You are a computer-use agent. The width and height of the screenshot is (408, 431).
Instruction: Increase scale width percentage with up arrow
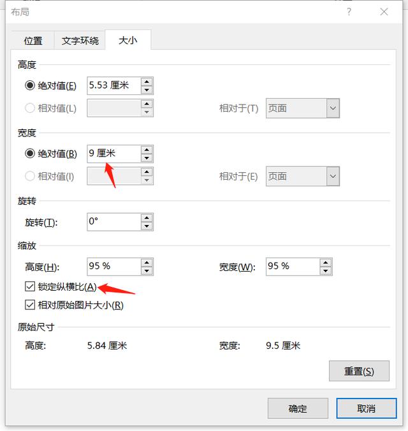pyautogui.click(x=326, y=263)
